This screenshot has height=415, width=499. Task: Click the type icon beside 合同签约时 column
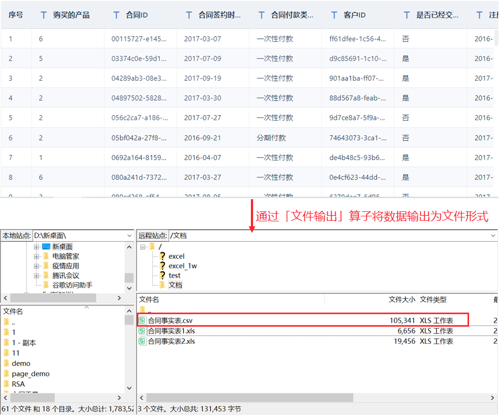tap(189, 15)
